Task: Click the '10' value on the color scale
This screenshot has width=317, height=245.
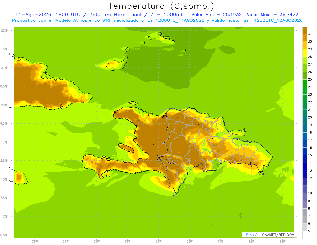Action: [310, 193]
